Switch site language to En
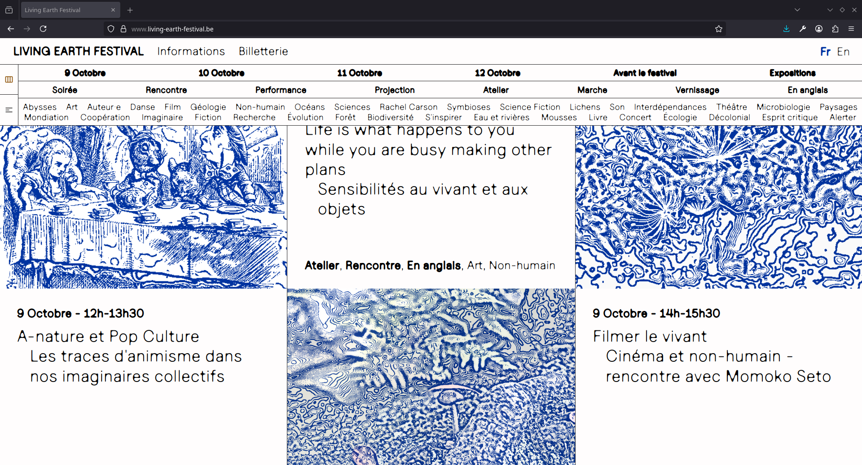 coord(843,52)
